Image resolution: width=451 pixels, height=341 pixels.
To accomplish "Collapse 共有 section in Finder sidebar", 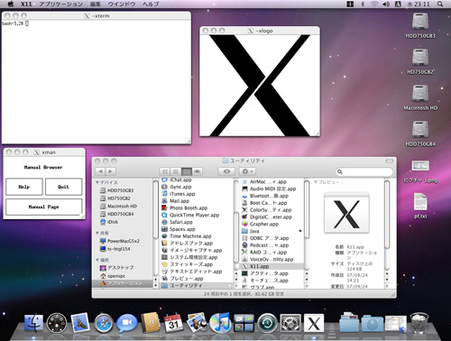I will point(97,233).
